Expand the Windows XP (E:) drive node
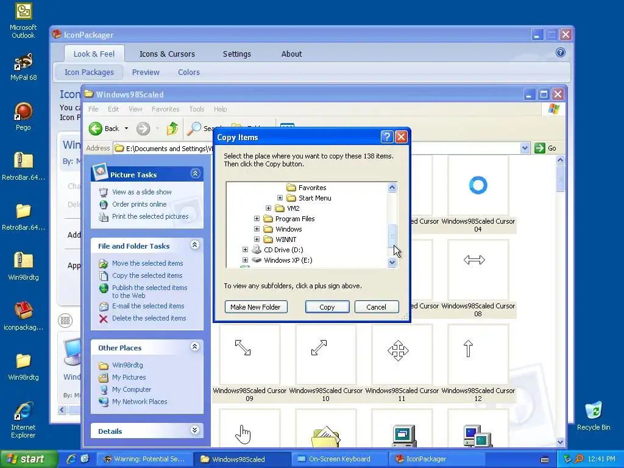Image resolution: width=624 pixels, height=468 pixels. pyautogui.click(x=245, y=260)
